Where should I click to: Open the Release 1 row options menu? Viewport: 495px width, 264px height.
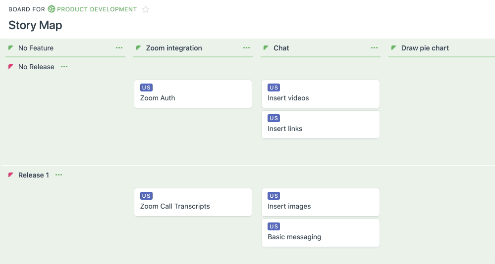[x=59, y=175]
